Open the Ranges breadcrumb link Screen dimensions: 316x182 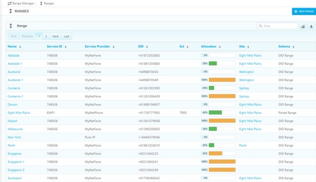(49, 4)
